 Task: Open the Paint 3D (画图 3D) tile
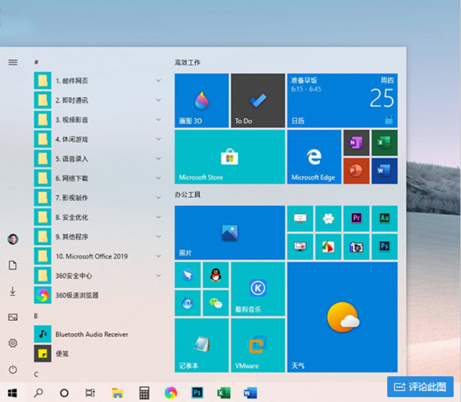coord(202,100)
